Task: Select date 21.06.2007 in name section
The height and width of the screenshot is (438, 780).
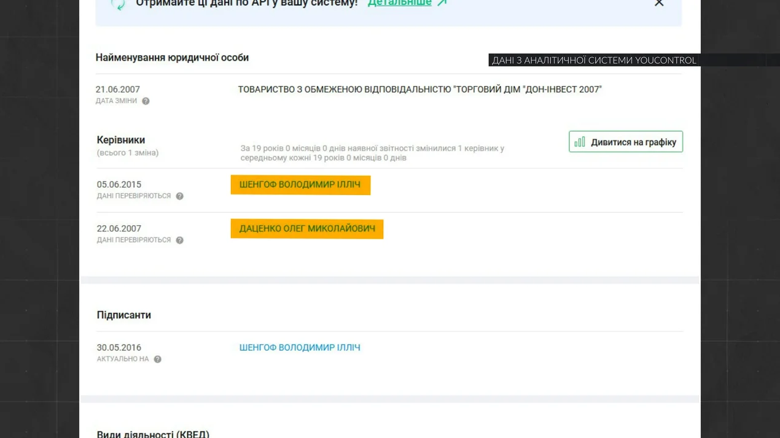Action: pyautogui.click(x=118, y=90)
